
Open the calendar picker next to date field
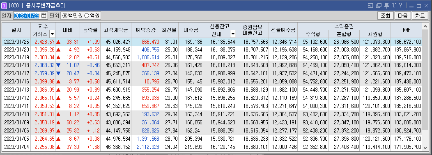coord(44,16)
